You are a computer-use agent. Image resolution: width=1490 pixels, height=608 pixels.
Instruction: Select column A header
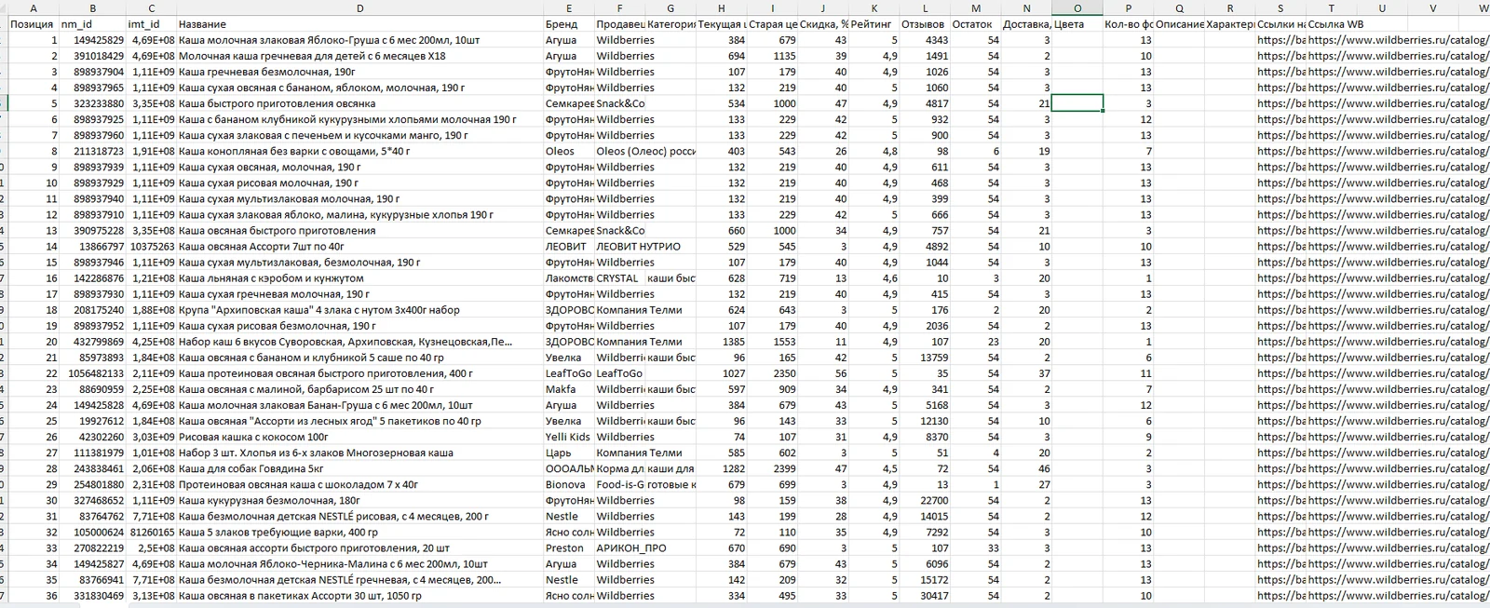[34, 8]
